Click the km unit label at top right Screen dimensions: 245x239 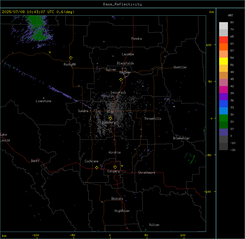click(x=211, y=12)
